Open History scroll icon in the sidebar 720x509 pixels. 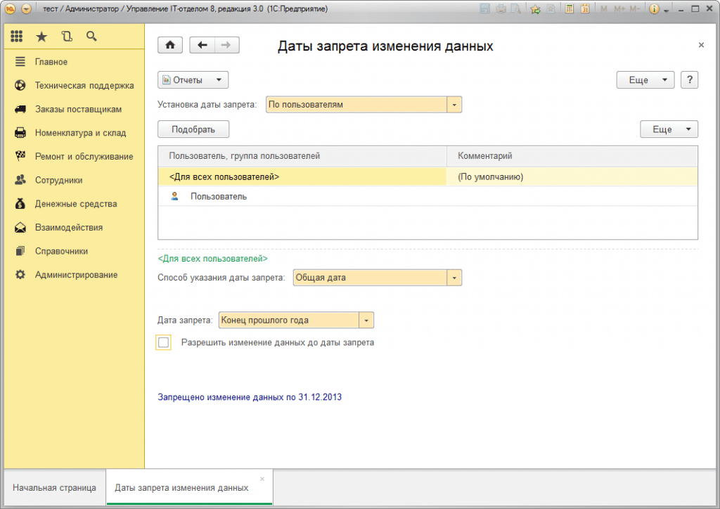click(67, 37)
